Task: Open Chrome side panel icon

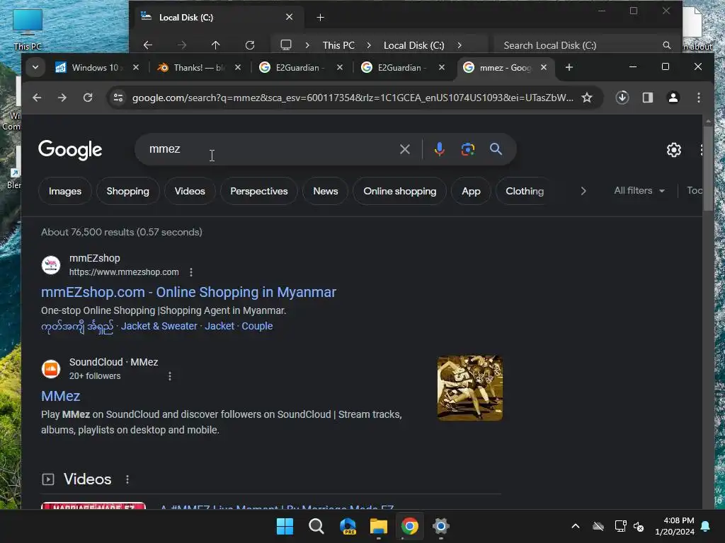Action: [647, 98]
